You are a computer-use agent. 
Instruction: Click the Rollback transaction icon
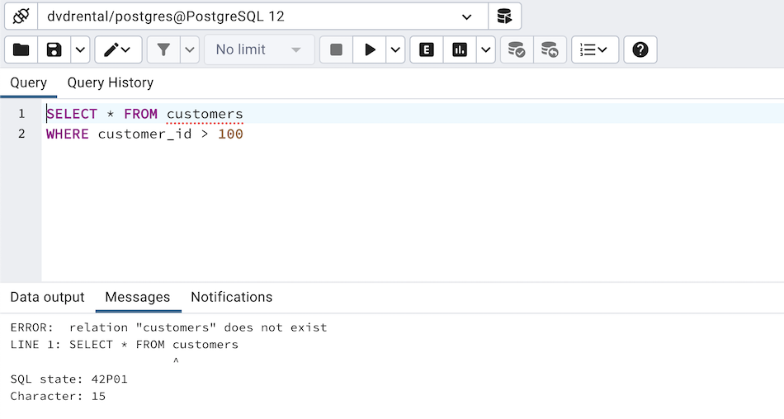550,49
